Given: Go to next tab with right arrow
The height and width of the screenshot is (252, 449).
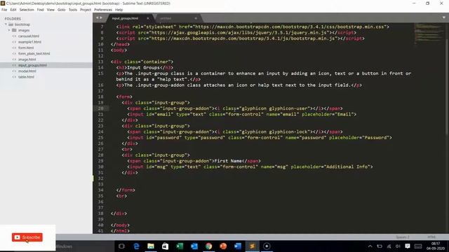Looking at the screenshot, I should point(101,17).
